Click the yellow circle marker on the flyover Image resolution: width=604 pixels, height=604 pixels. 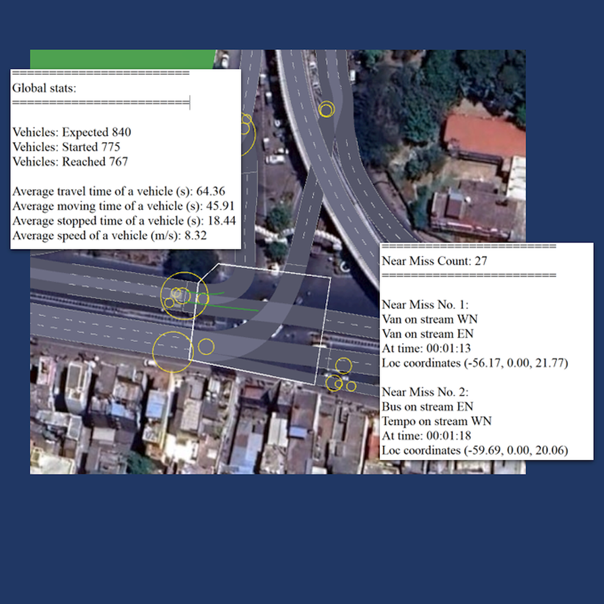(327, 109)
